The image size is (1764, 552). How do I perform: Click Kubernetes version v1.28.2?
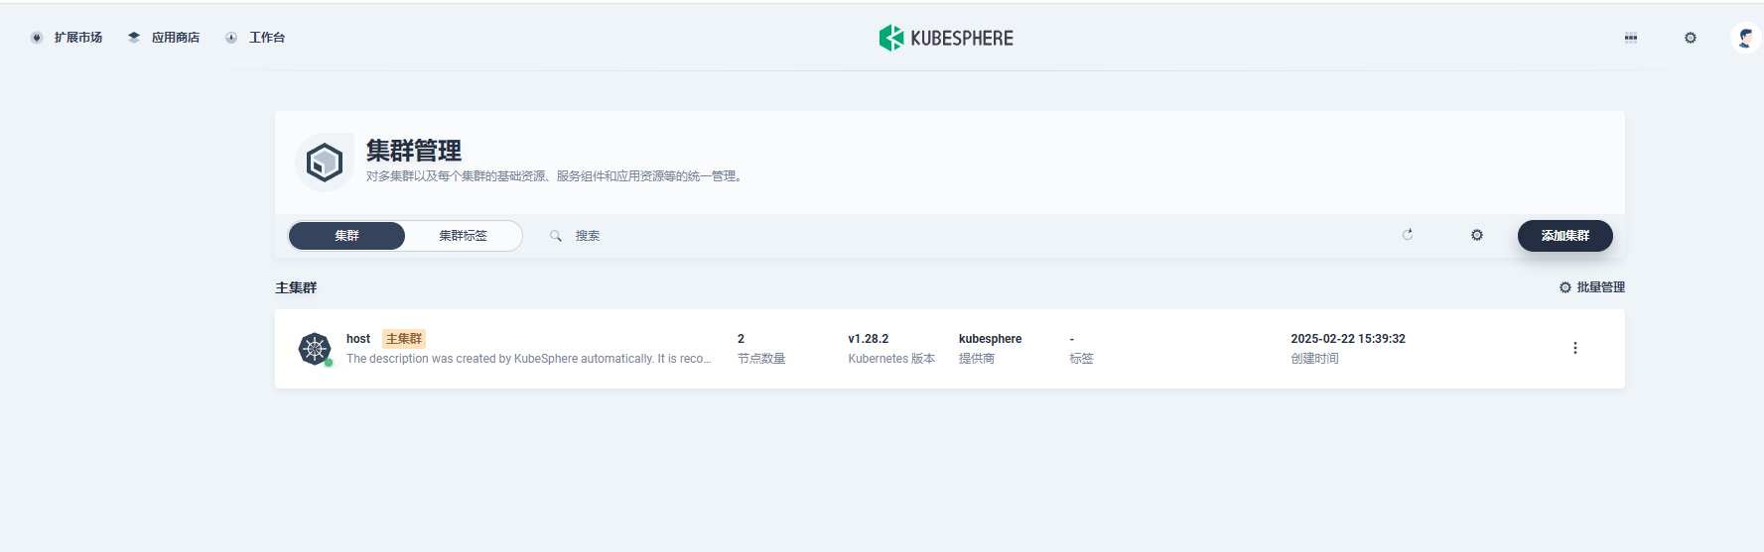coord(869,339)
